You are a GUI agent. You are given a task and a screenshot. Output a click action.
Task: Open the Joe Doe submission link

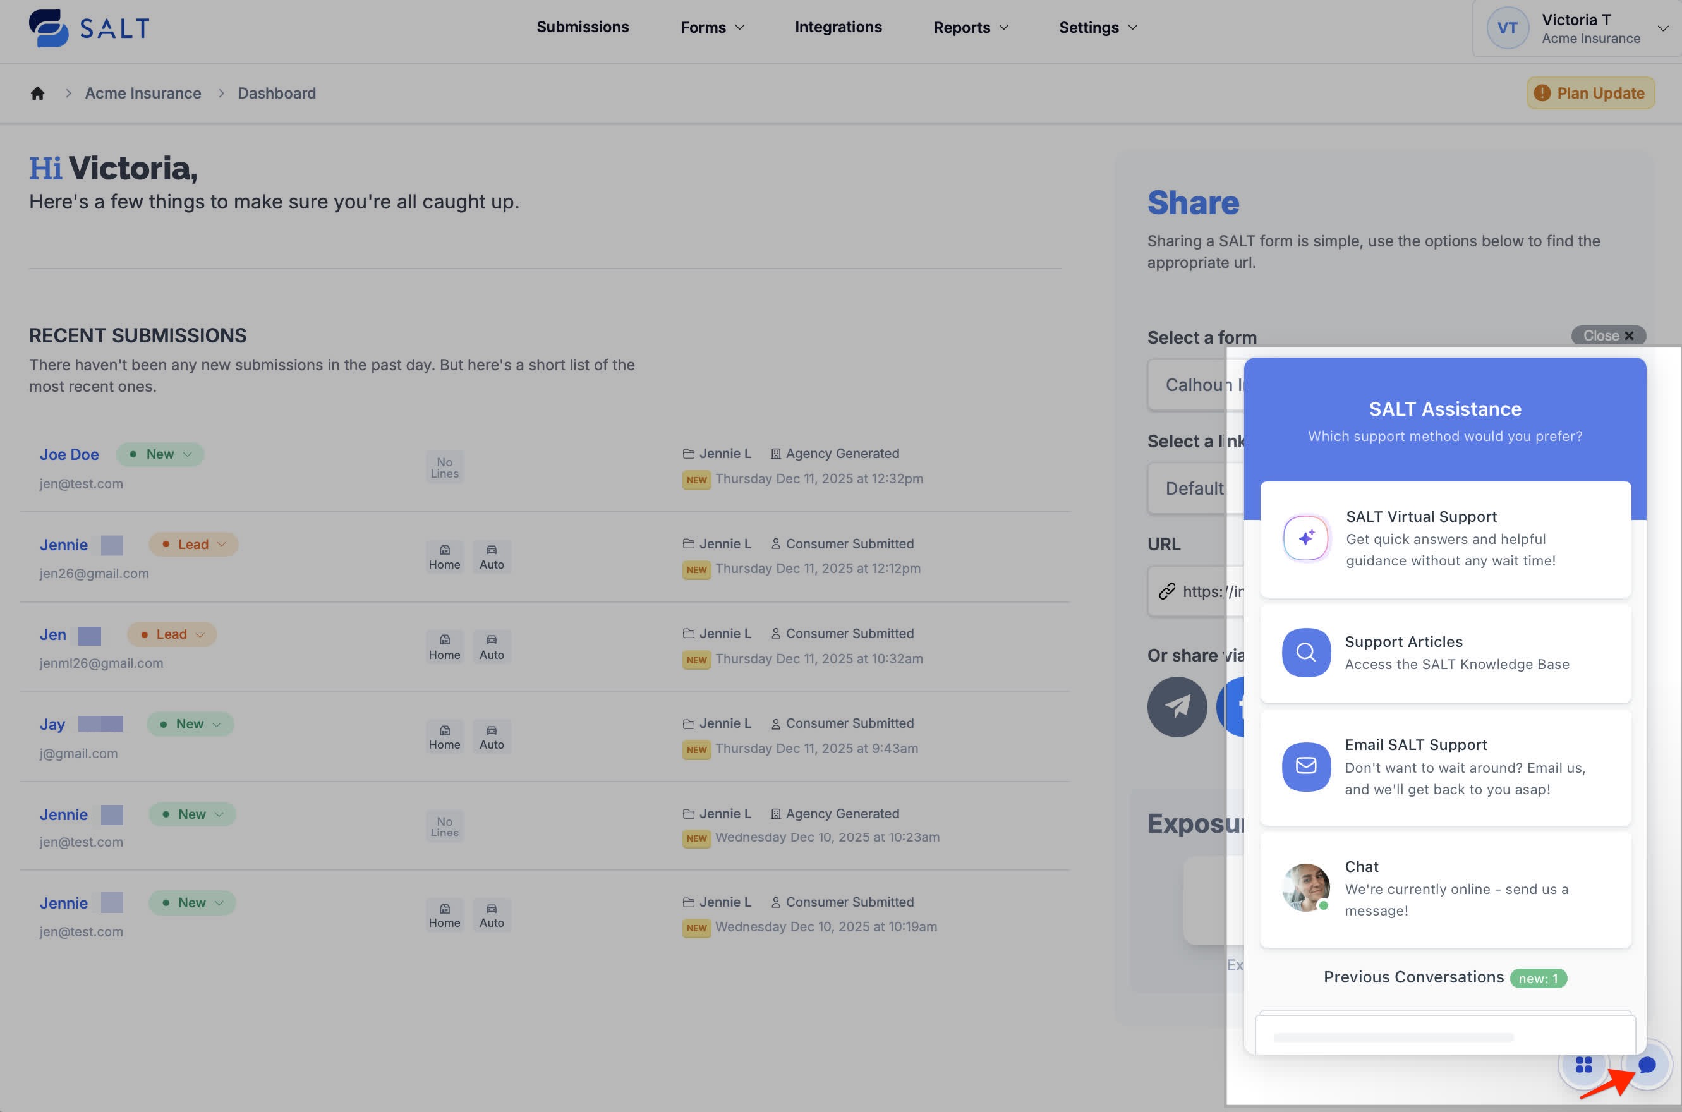click(x=69, y=454)
